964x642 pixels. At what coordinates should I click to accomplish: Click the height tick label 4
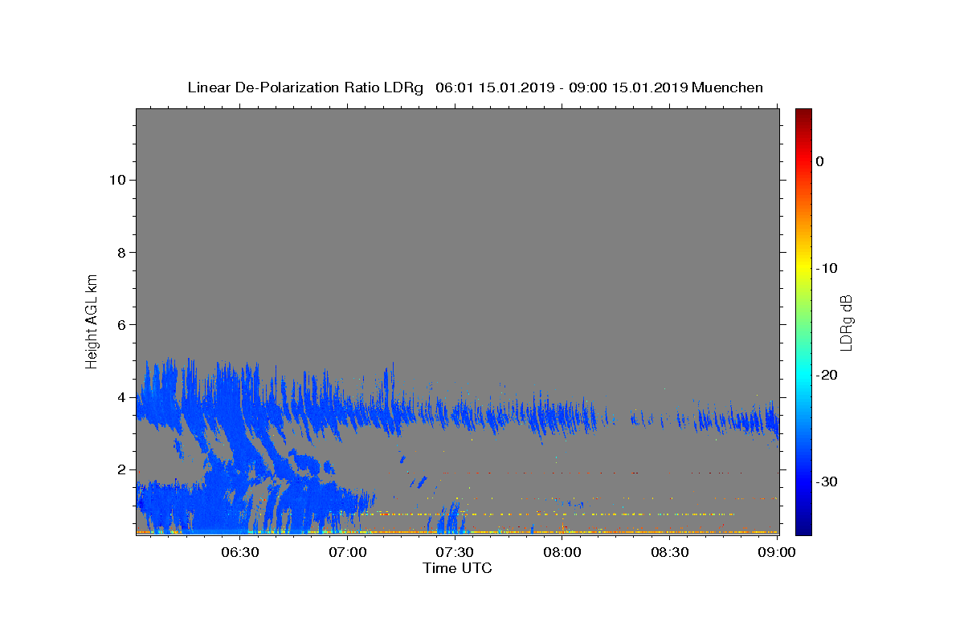(x=120, y=397)
